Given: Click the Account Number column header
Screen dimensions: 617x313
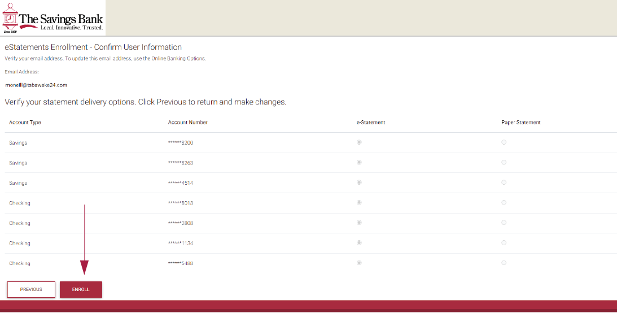Looking at the screenshot, I should coord(187,123).
